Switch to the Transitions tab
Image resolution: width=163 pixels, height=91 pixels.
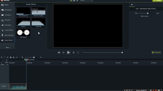[x=7, y=15]
